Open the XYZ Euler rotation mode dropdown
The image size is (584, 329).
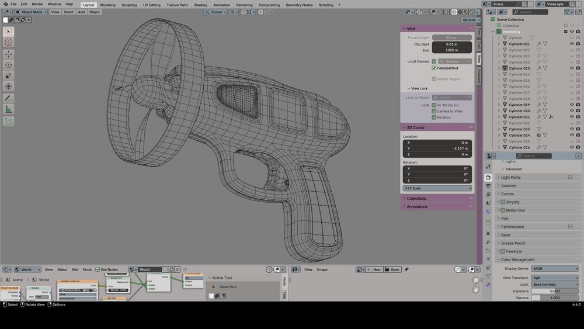[x=437, y=188]
